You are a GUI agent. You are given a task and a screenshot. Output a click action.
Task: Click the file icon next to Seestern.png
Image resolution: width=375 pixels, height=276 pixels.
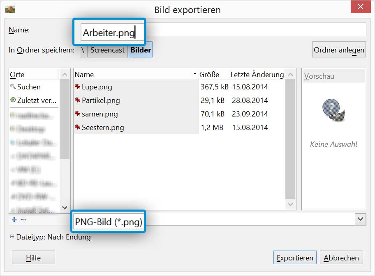click(77, 127)
